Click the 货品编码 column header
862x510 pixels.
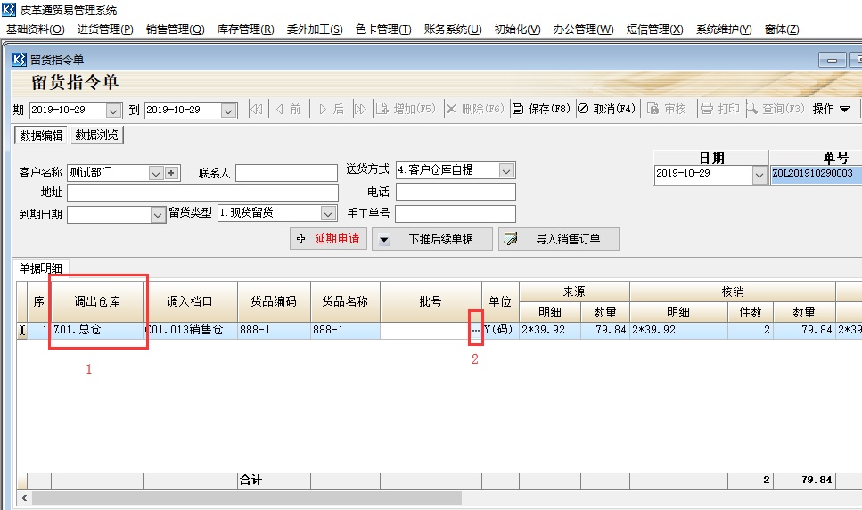click(274, 301)
